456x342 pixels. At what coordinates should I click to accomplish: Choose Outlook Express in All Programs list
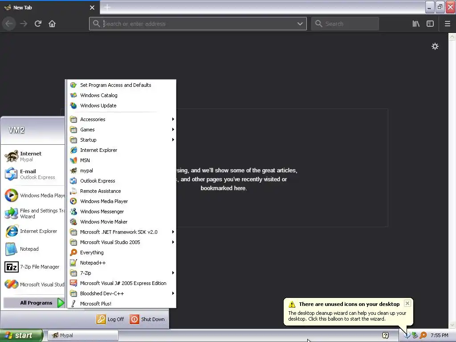click(122, 181)
